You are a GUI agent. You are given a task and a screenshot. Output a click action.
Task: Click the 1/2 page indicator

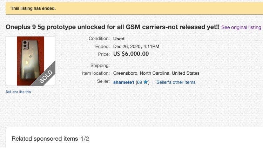pyautogui.click(x=85, y=139)
